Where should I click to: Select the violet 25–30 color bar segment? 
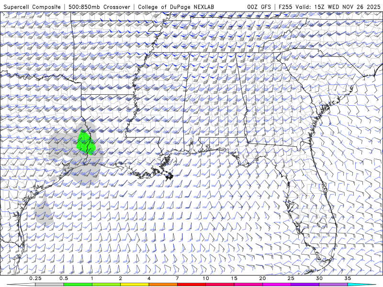coord(305,285)
